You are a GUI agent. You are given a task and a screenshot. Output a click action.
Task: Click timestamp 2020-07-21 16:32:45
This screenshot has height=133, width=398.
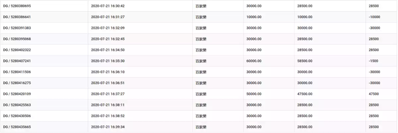coord(108,39)
